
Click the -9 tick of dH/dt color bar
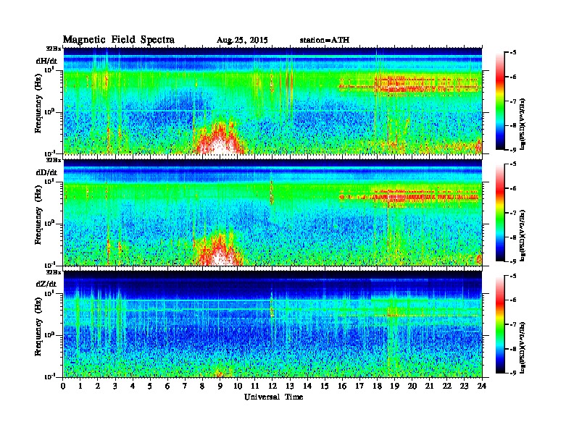pos(513,150)
